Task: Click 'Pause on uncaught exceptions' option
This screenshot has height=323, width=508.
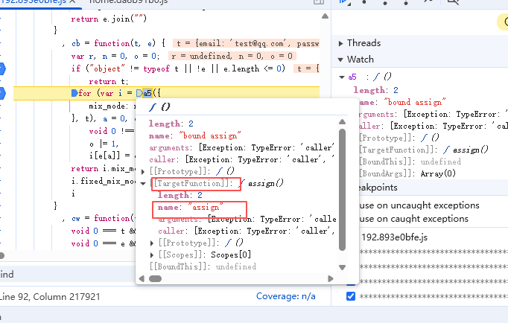Action: tap(419, 205)
